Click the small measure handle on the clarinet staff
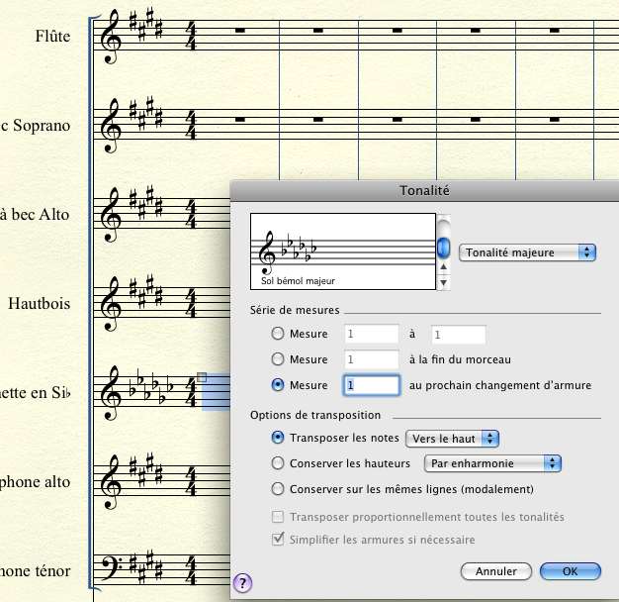619x602 pixels. (x=202, y=377)
